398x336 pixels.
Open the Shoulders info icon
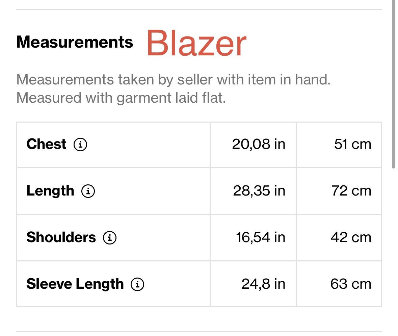tap(110, 238)
